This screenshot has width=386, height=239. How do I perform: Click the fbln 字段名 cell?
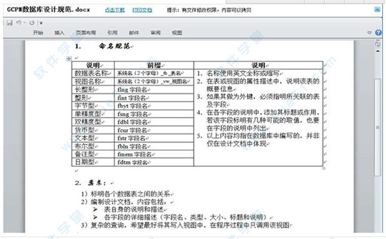point(154,146)
